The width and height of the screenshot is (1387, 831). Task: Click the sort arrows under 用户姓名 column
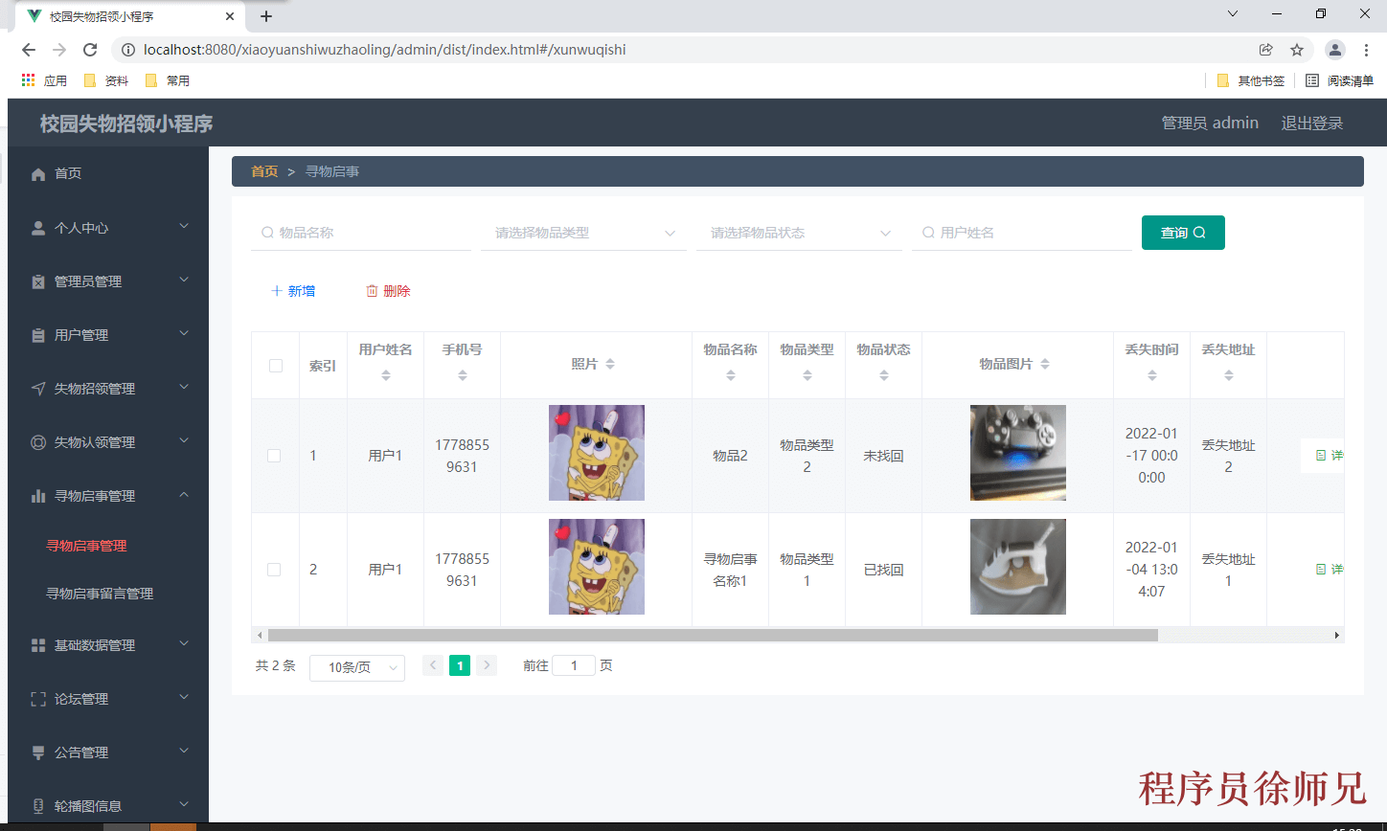pyautogui.click(x=386, y=376)
